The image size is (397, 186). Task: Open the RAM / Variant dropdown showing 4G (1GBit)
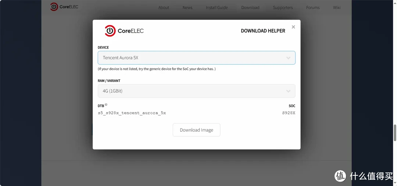tap(196, 91)
